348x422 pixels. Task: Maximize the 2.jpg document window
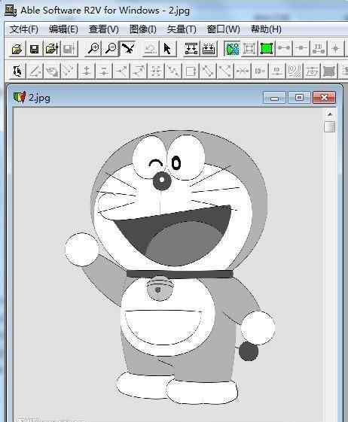point(299,97)
